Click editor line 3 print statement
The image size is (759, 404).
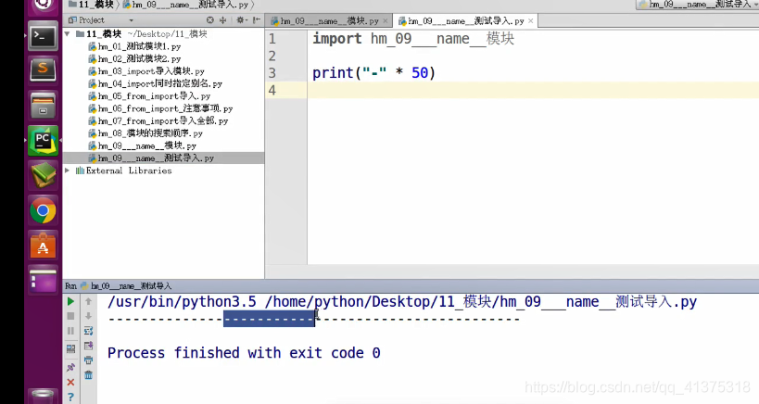pos(373,73)
